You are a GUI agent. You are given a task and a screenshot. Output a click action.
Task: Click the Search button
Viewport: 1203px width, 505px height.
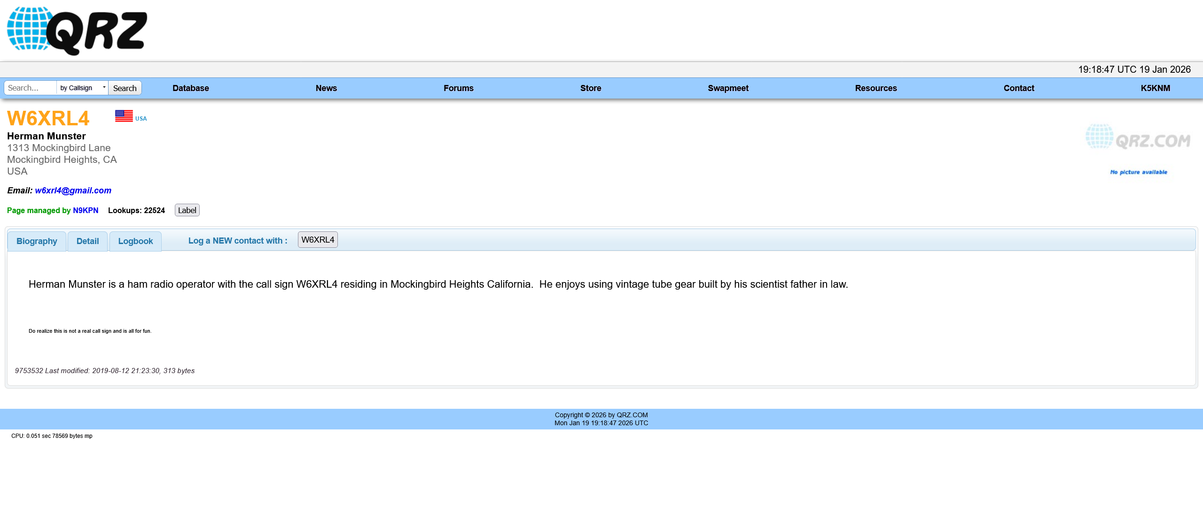(x=125, y=88)
